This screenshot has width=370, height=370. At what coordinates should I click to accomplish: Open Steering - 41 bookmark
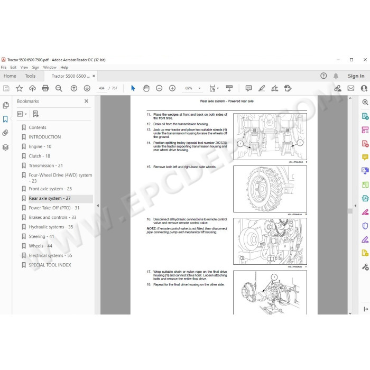[x=41, y=236]
